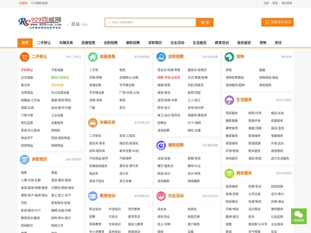
Task: Open the 交友活动 navigation tab
Action: click(x=178, y=43)
